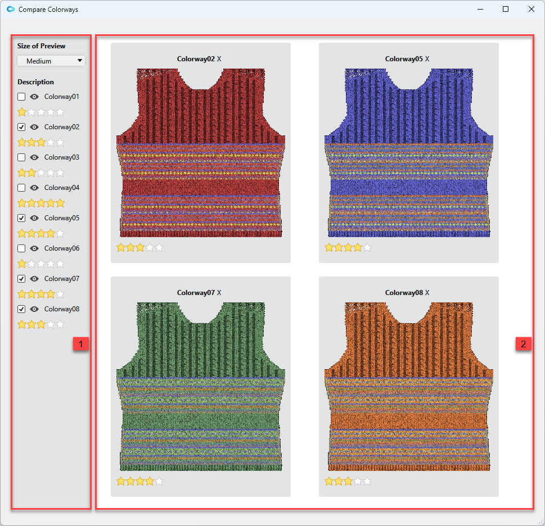The image size is (545, 526).
Task: Select the green Colorway07 sweater thumbnail
Action: tap(201, 387)
